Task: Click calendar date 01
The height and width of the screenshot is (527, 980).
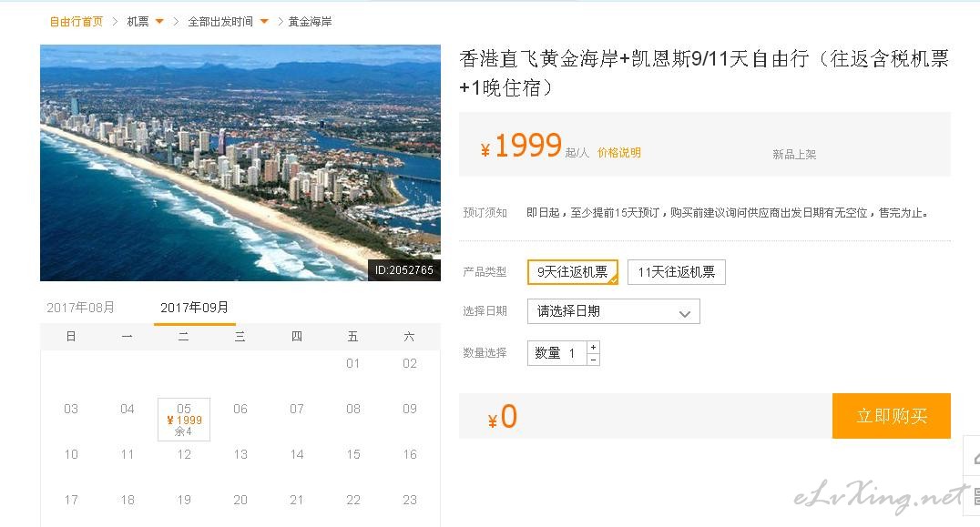Action: click(353, 363)
